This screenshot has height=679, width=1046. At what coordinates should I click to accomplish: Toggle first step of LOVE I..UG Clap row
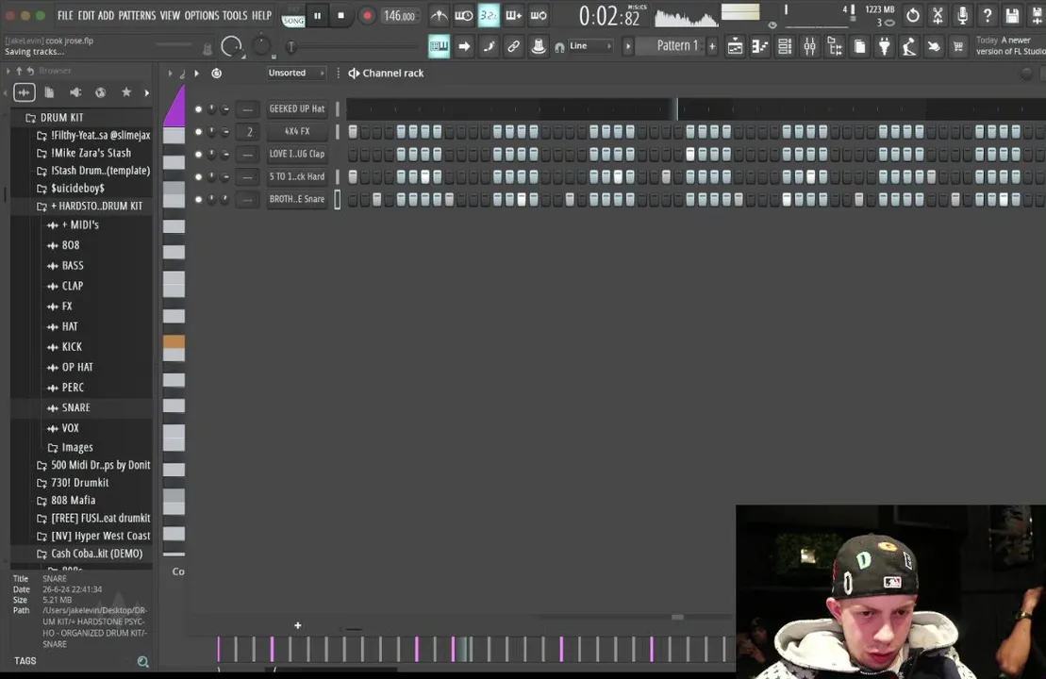[353, 154]
